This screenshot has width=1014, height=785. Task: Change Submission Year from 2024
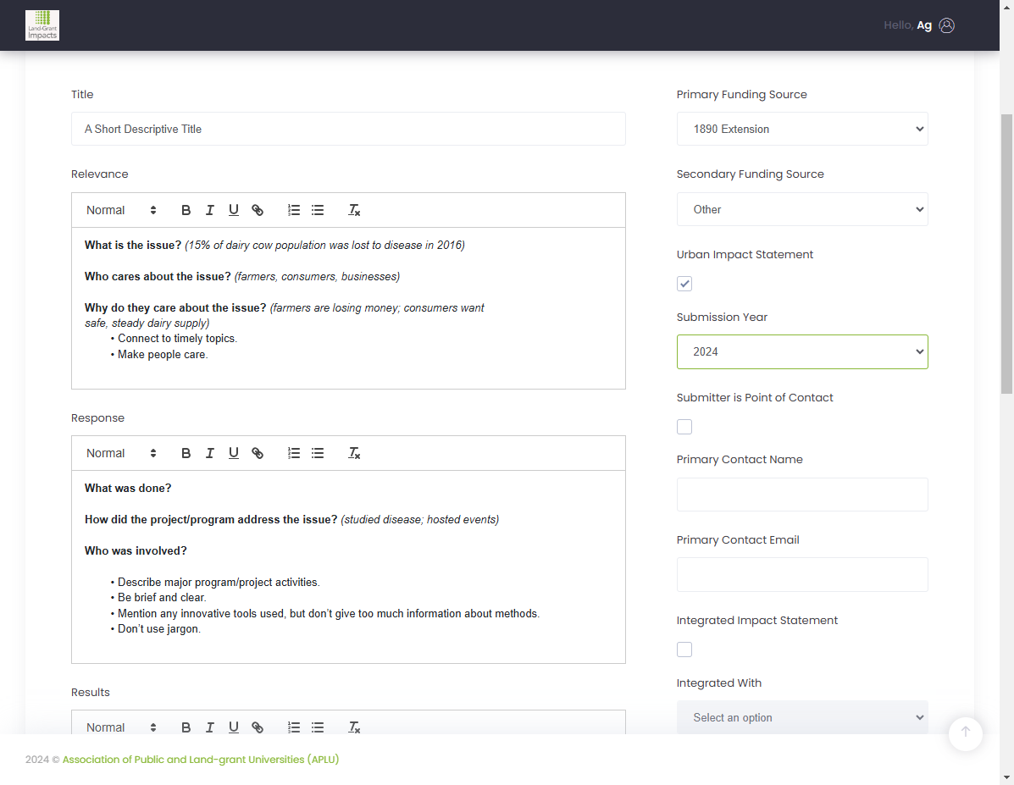pyautogui.click(x=802, y=351)
